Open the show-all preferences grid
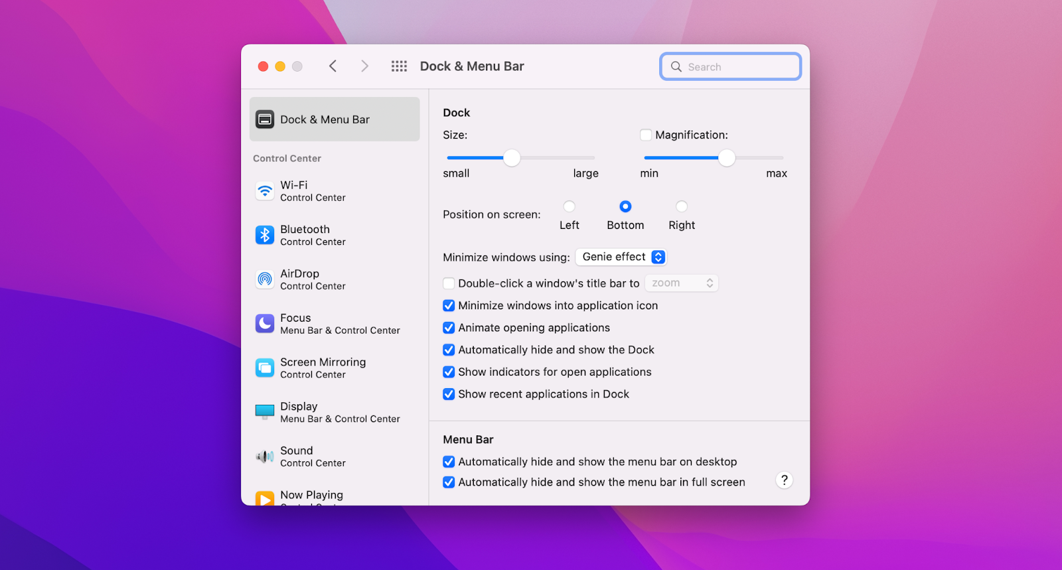 point(399,66)
